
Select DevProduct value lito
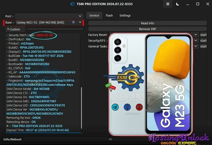[x=29, y=39]
